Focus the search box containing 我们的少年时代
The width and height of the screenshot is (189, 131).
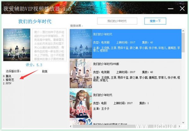click(117, 21)
